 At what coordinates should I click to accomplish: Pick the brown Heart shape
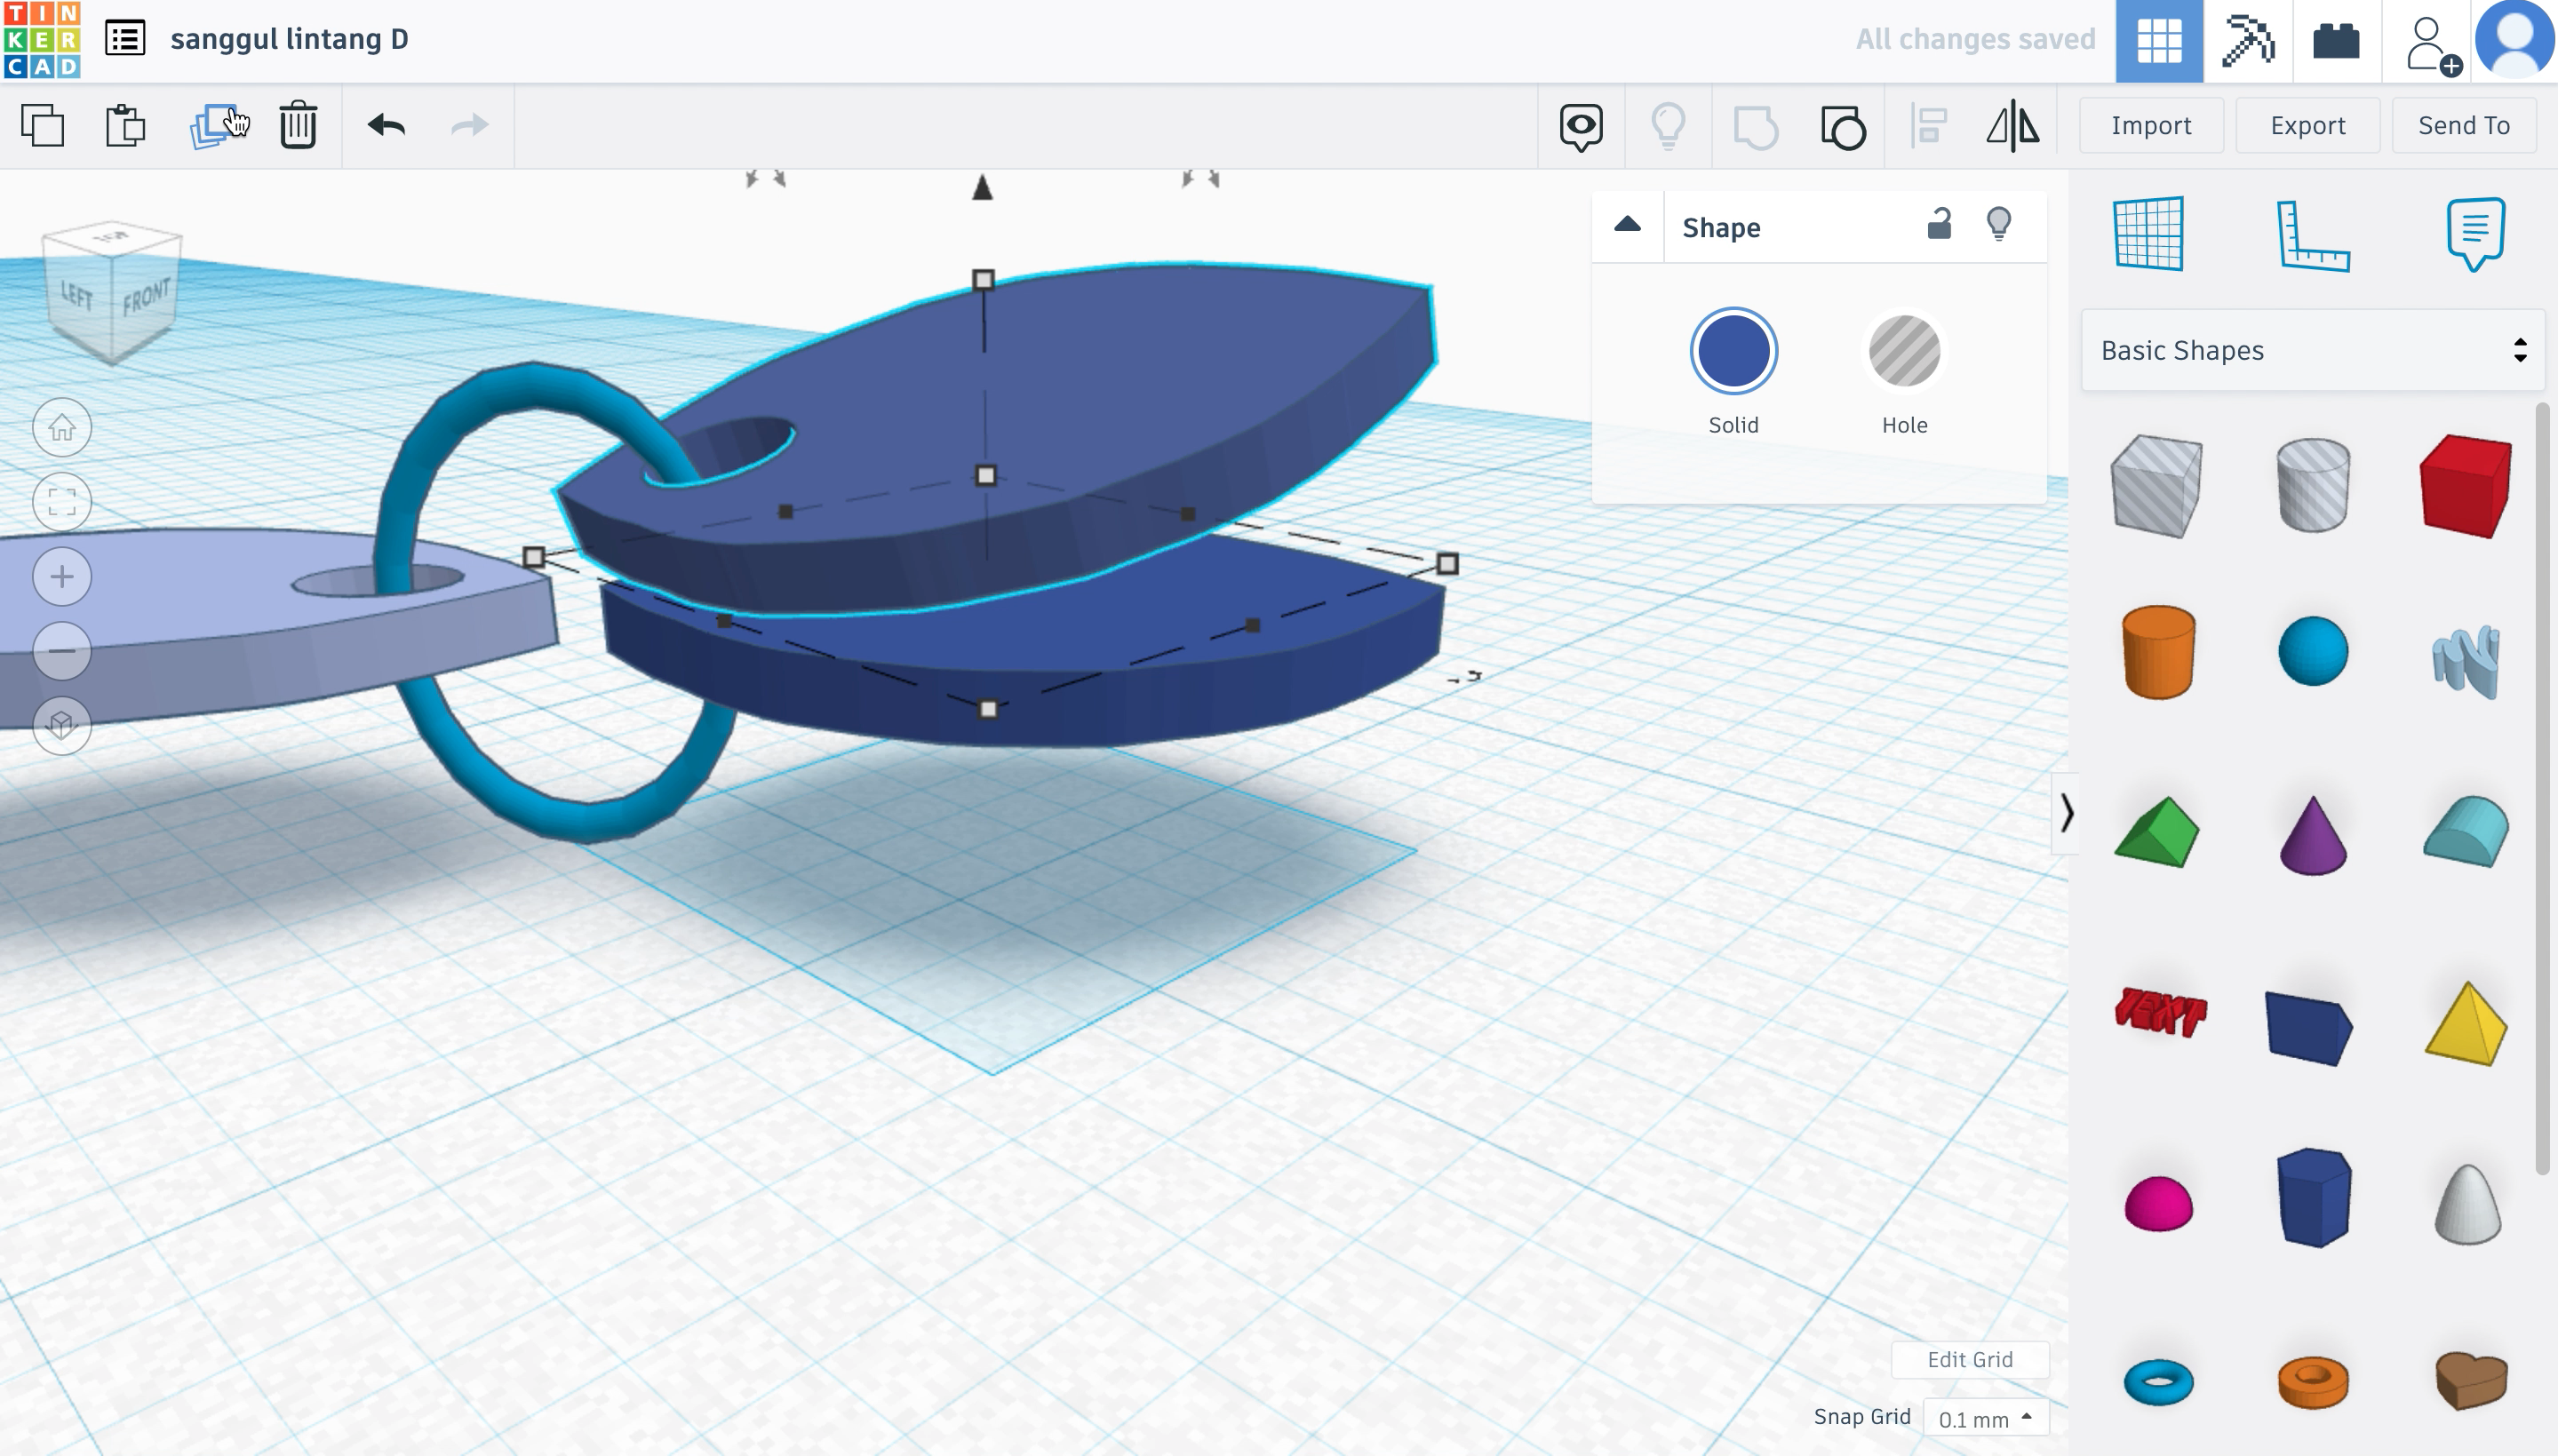(2470, 1380)
